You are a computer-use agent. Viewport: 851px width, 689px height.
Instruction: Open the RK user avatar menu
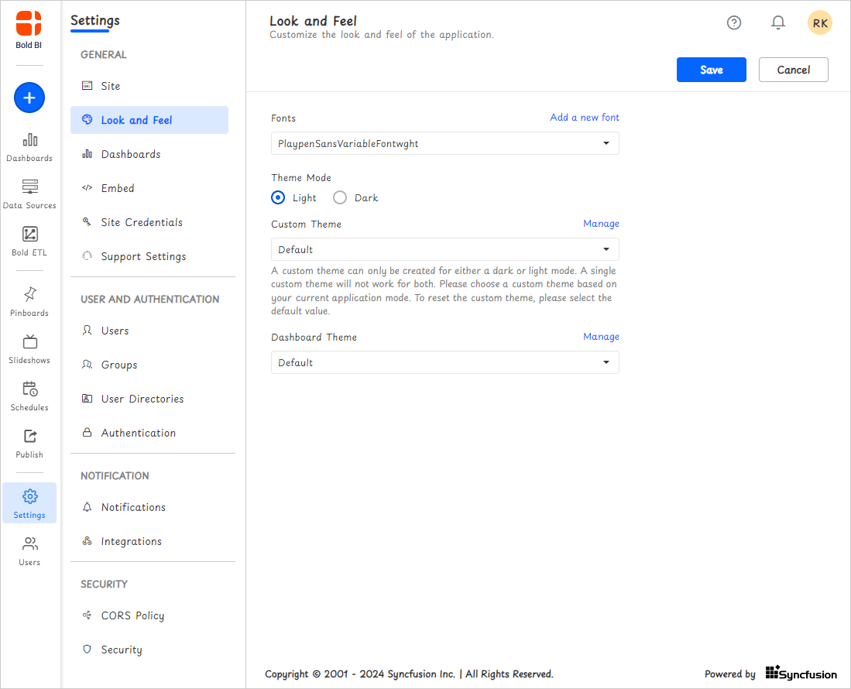coord(820,22)
